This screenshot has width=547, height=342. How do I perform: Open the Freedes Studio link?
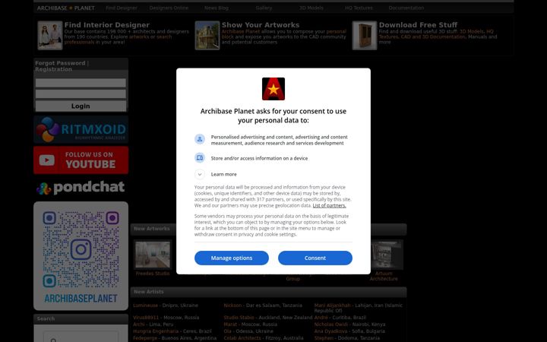153,274
